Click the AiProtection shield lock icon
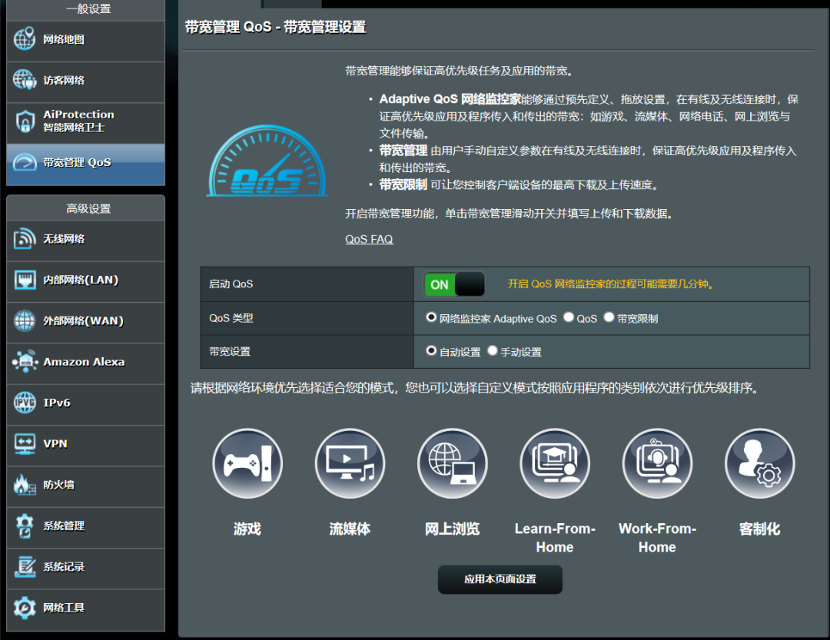 (25, 121)
